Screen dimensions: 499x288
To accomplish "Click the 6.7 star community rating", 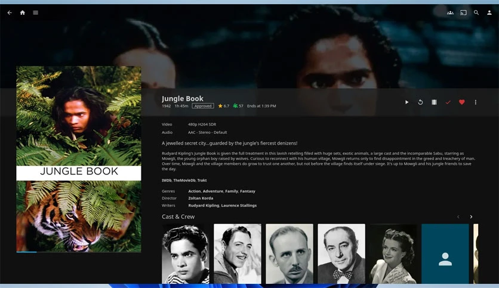I will (x=223, y=106).
